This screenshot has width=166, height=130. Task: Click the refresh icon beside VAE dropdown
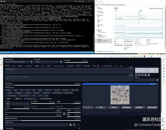pos(61,62)
